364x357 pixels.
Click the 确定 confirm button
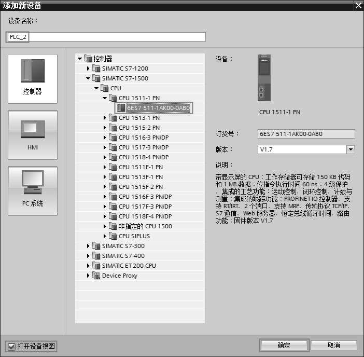tap(284, 345)
